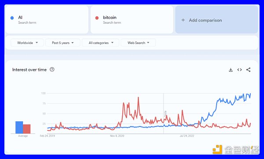Select the Nov 8, 2020 axis label

click(x=117, y=136)
